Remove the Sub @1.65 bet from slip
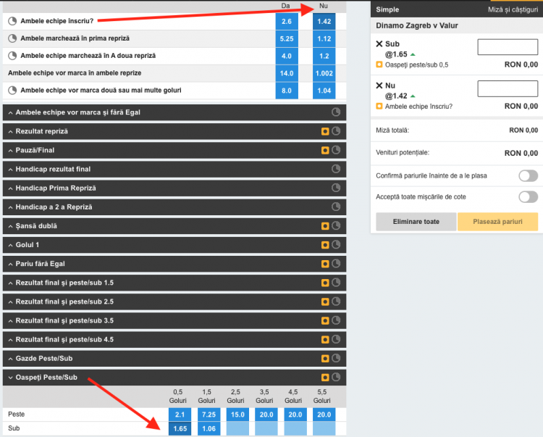543x437 pixels. [x=379, y=44]
